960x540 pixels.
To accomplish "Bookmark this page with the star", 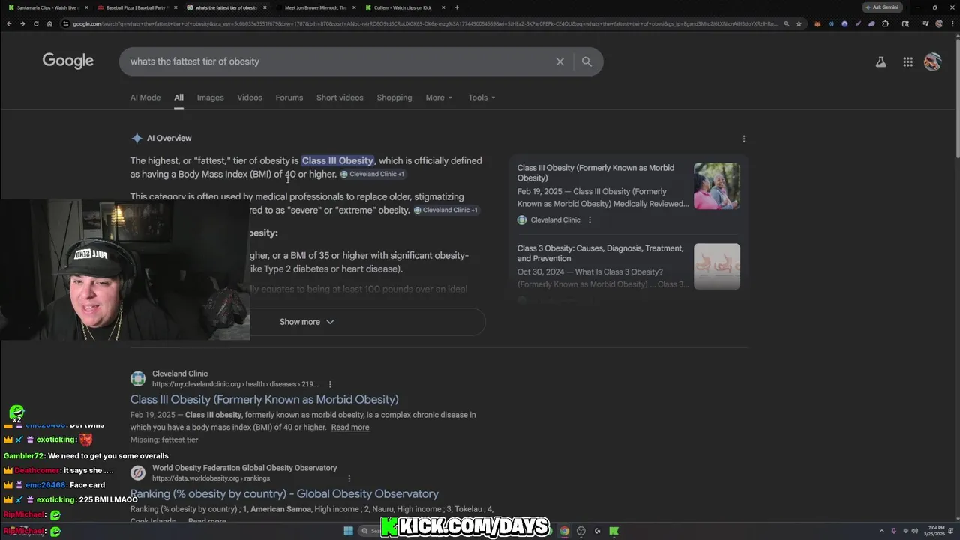I will coord(799,23).
